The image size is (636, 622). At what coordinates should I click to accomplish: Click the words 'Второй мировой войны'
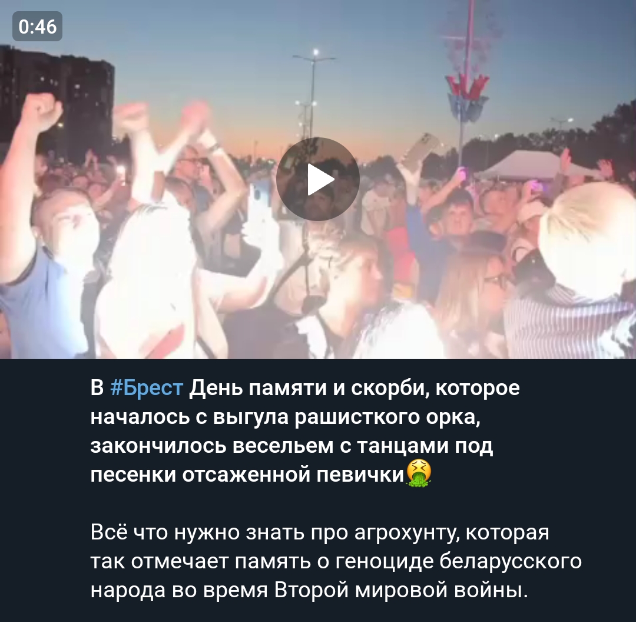click(x=401, y=590)
